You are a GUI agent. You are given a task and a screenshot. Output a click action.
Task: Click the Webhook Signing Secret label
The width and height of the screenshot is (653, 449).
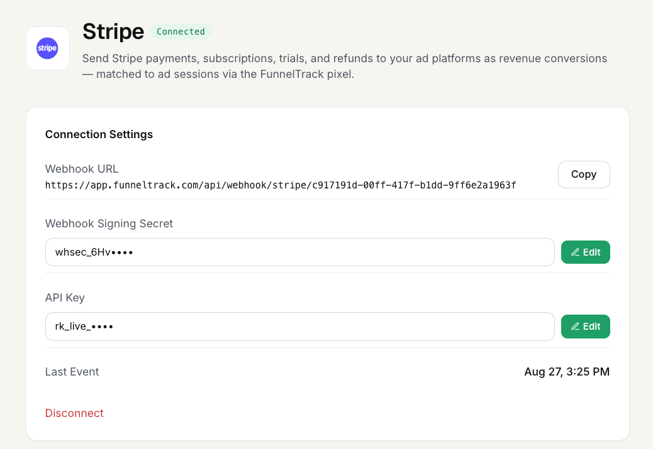pos(109,224)
